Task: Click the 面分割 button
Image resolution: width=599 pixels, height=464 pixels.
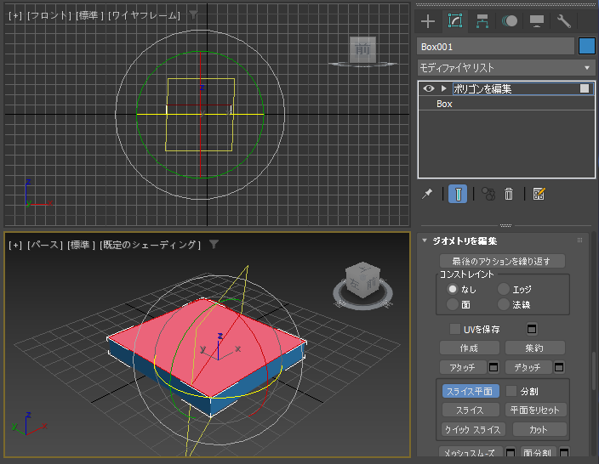Action: pyautogui.click(x=538, y=452)
